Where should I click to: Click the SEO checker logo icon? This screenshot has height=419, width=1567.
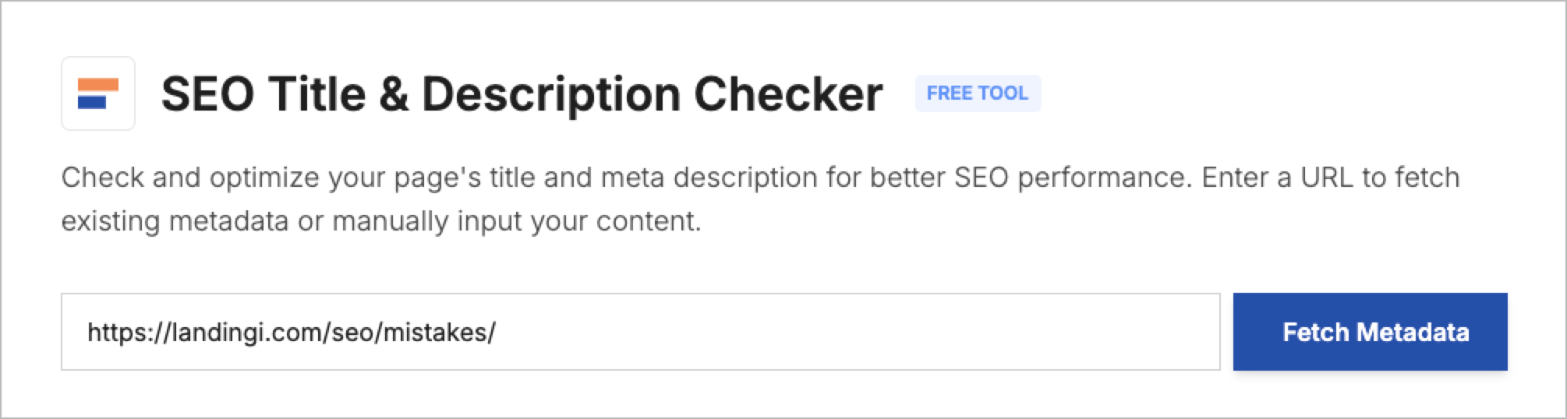pos(98,93)
